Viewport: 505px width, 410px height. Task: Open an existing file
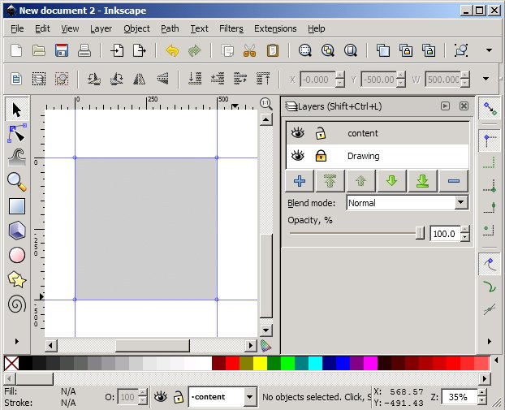tap(39, 50)
